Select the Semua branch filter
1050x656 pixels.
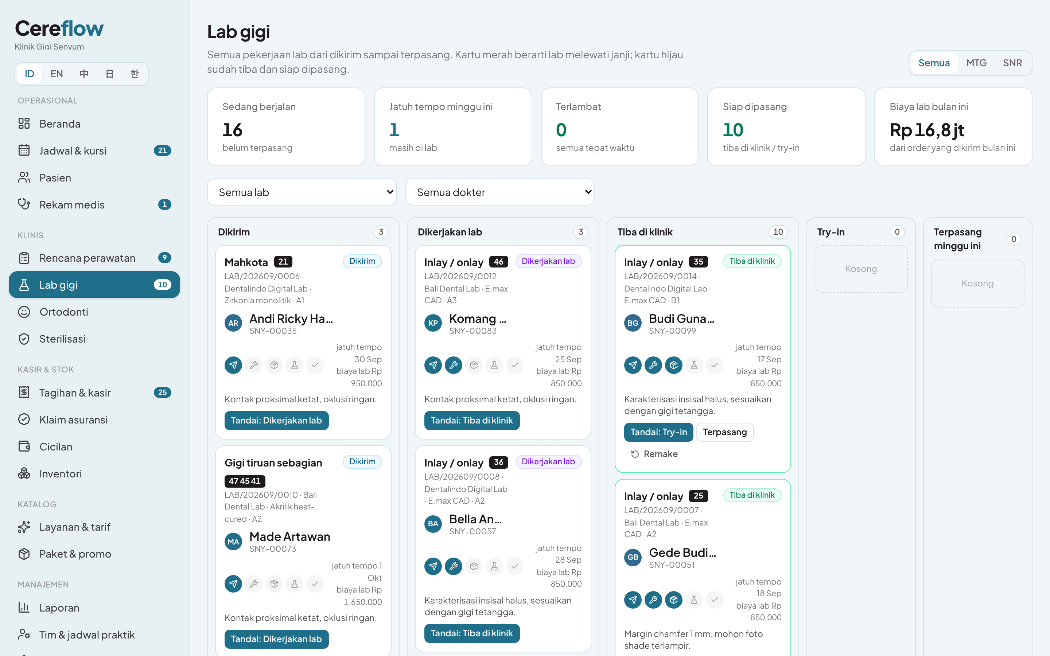[x=934, y=63]
